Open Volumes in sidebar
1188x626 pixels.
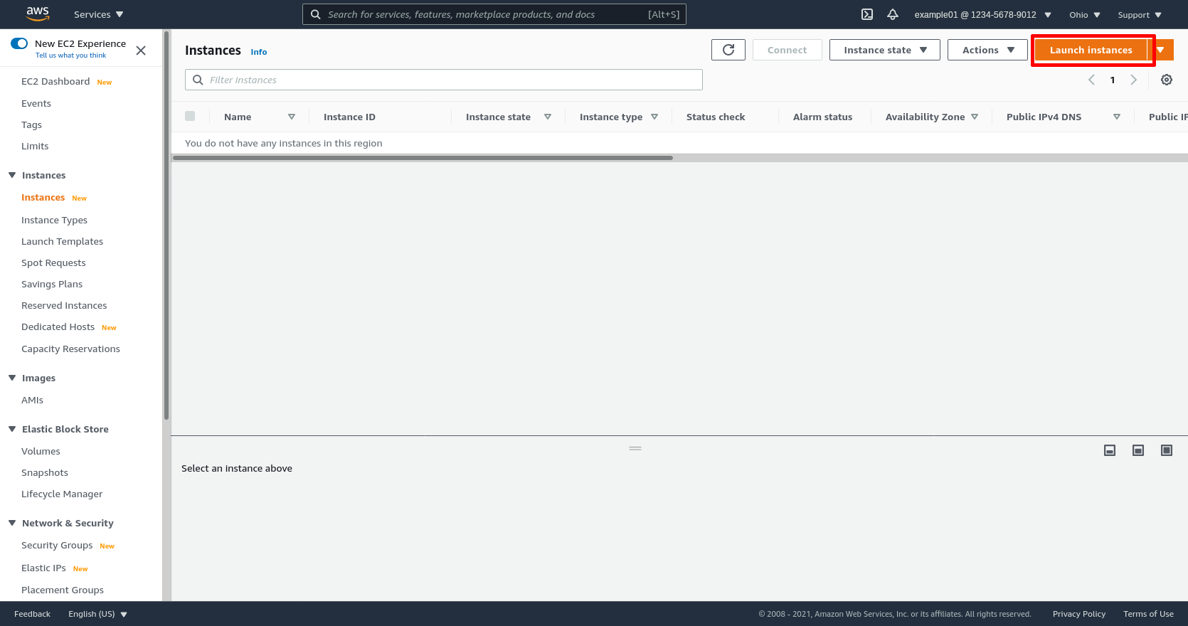point(41,451)
